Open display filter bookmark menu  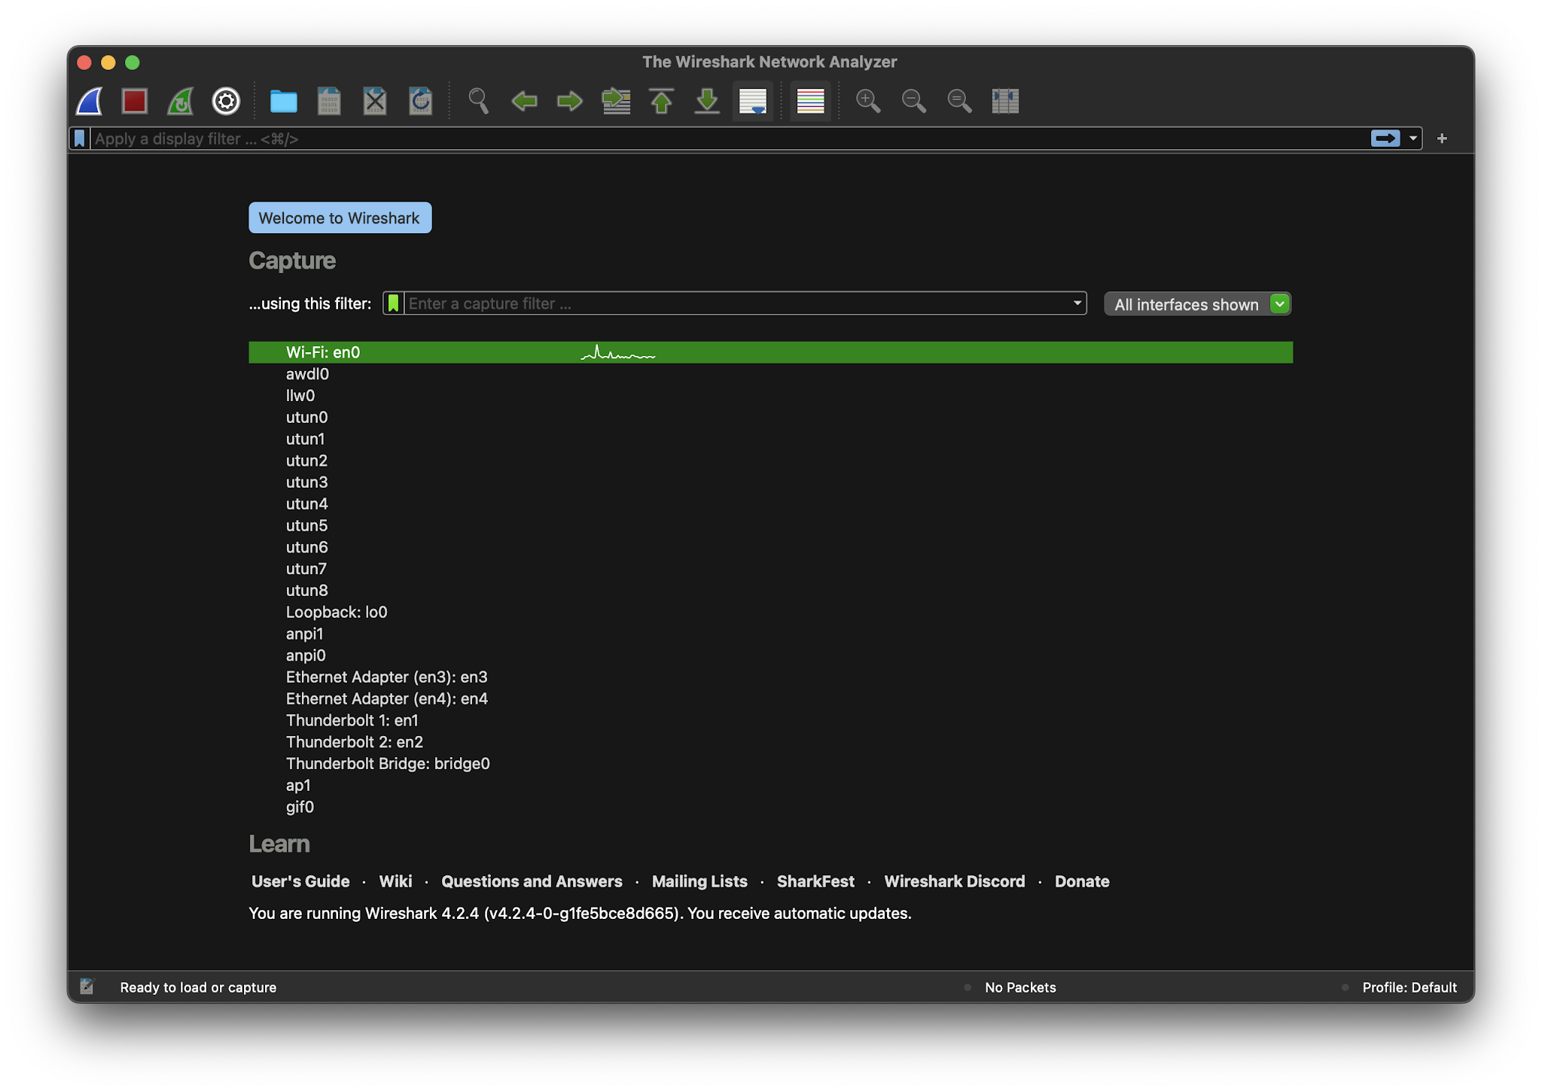(79, 138)
